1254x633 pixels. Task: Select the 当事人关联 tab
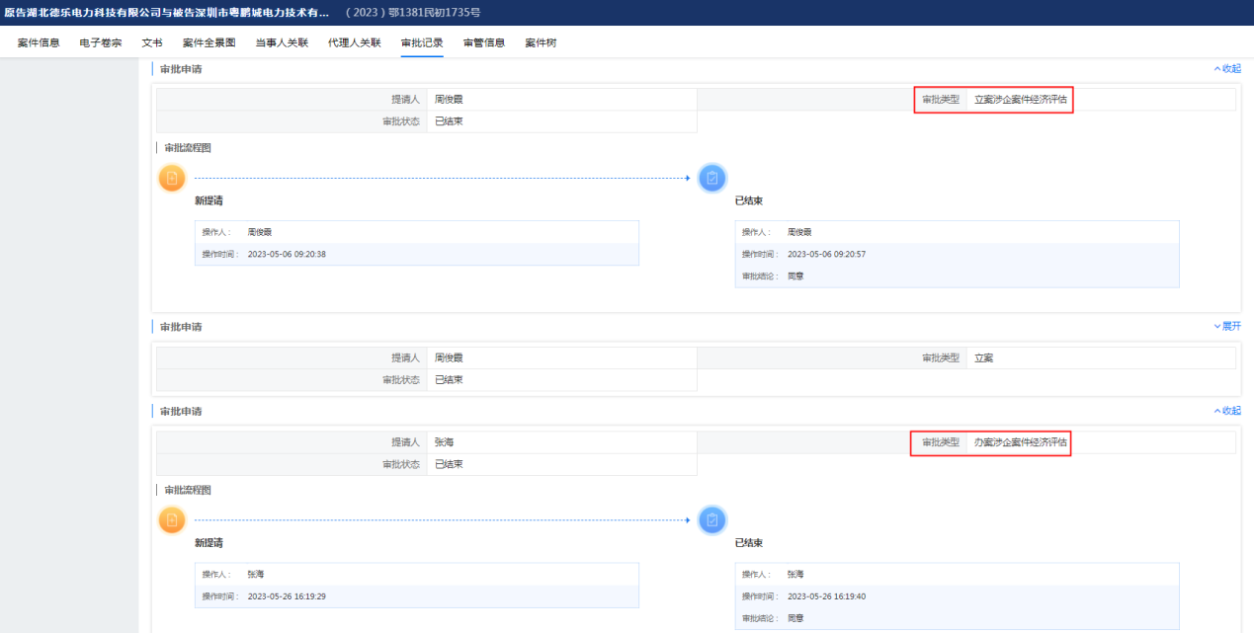coord(282,43)
